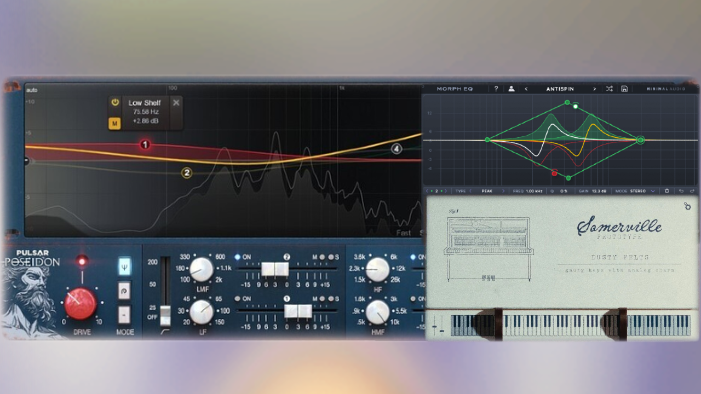Click the LF gain fader handle
This screenshot has height=394, width=701.
[x=298, y=311]
